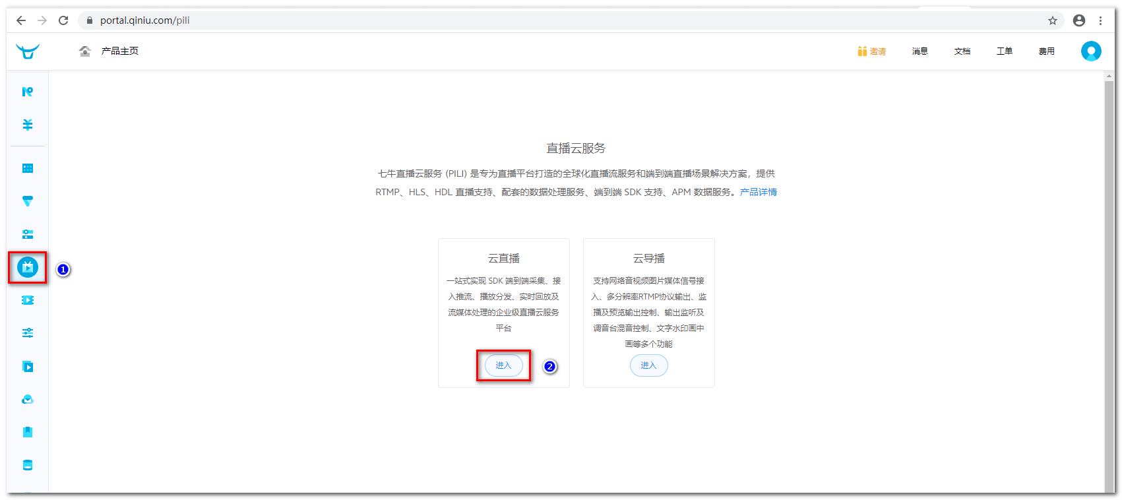Click the Qiniu bull logo

point(28,51)
